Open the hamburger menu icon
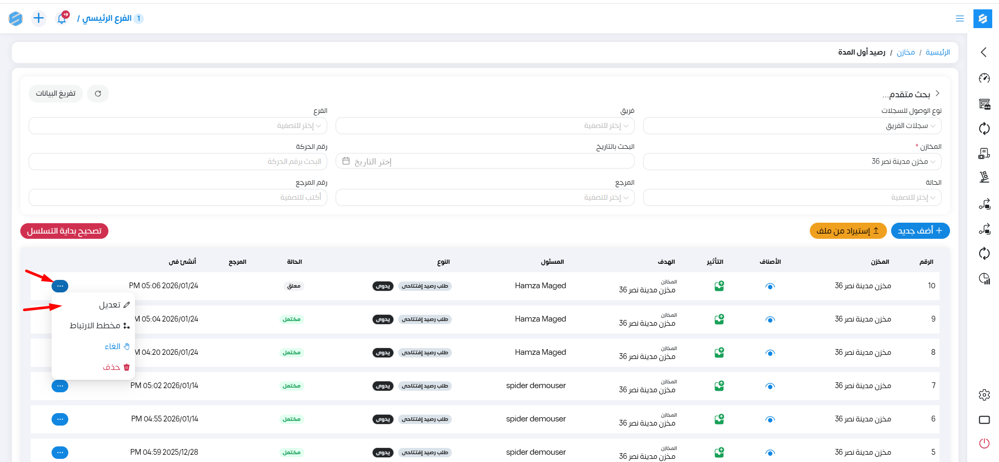 point(959,19)
